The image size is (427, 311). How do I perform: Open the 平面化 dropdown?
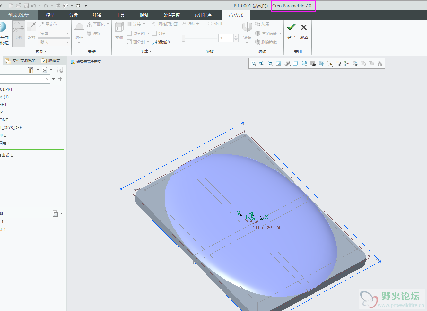[x=108, y=24]
